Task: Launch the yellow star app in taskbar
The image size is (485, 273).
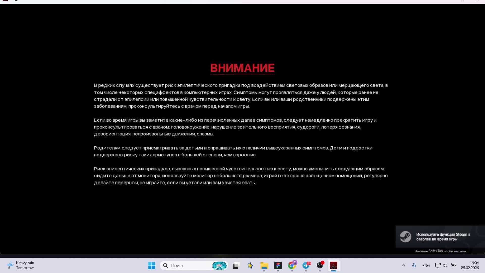Action: click(x=250, y=265)
